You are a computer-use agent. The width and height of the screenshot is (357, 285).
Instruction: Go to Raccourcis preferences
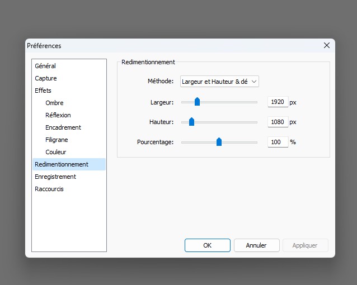pyautogui.click(x=49, y=189)
